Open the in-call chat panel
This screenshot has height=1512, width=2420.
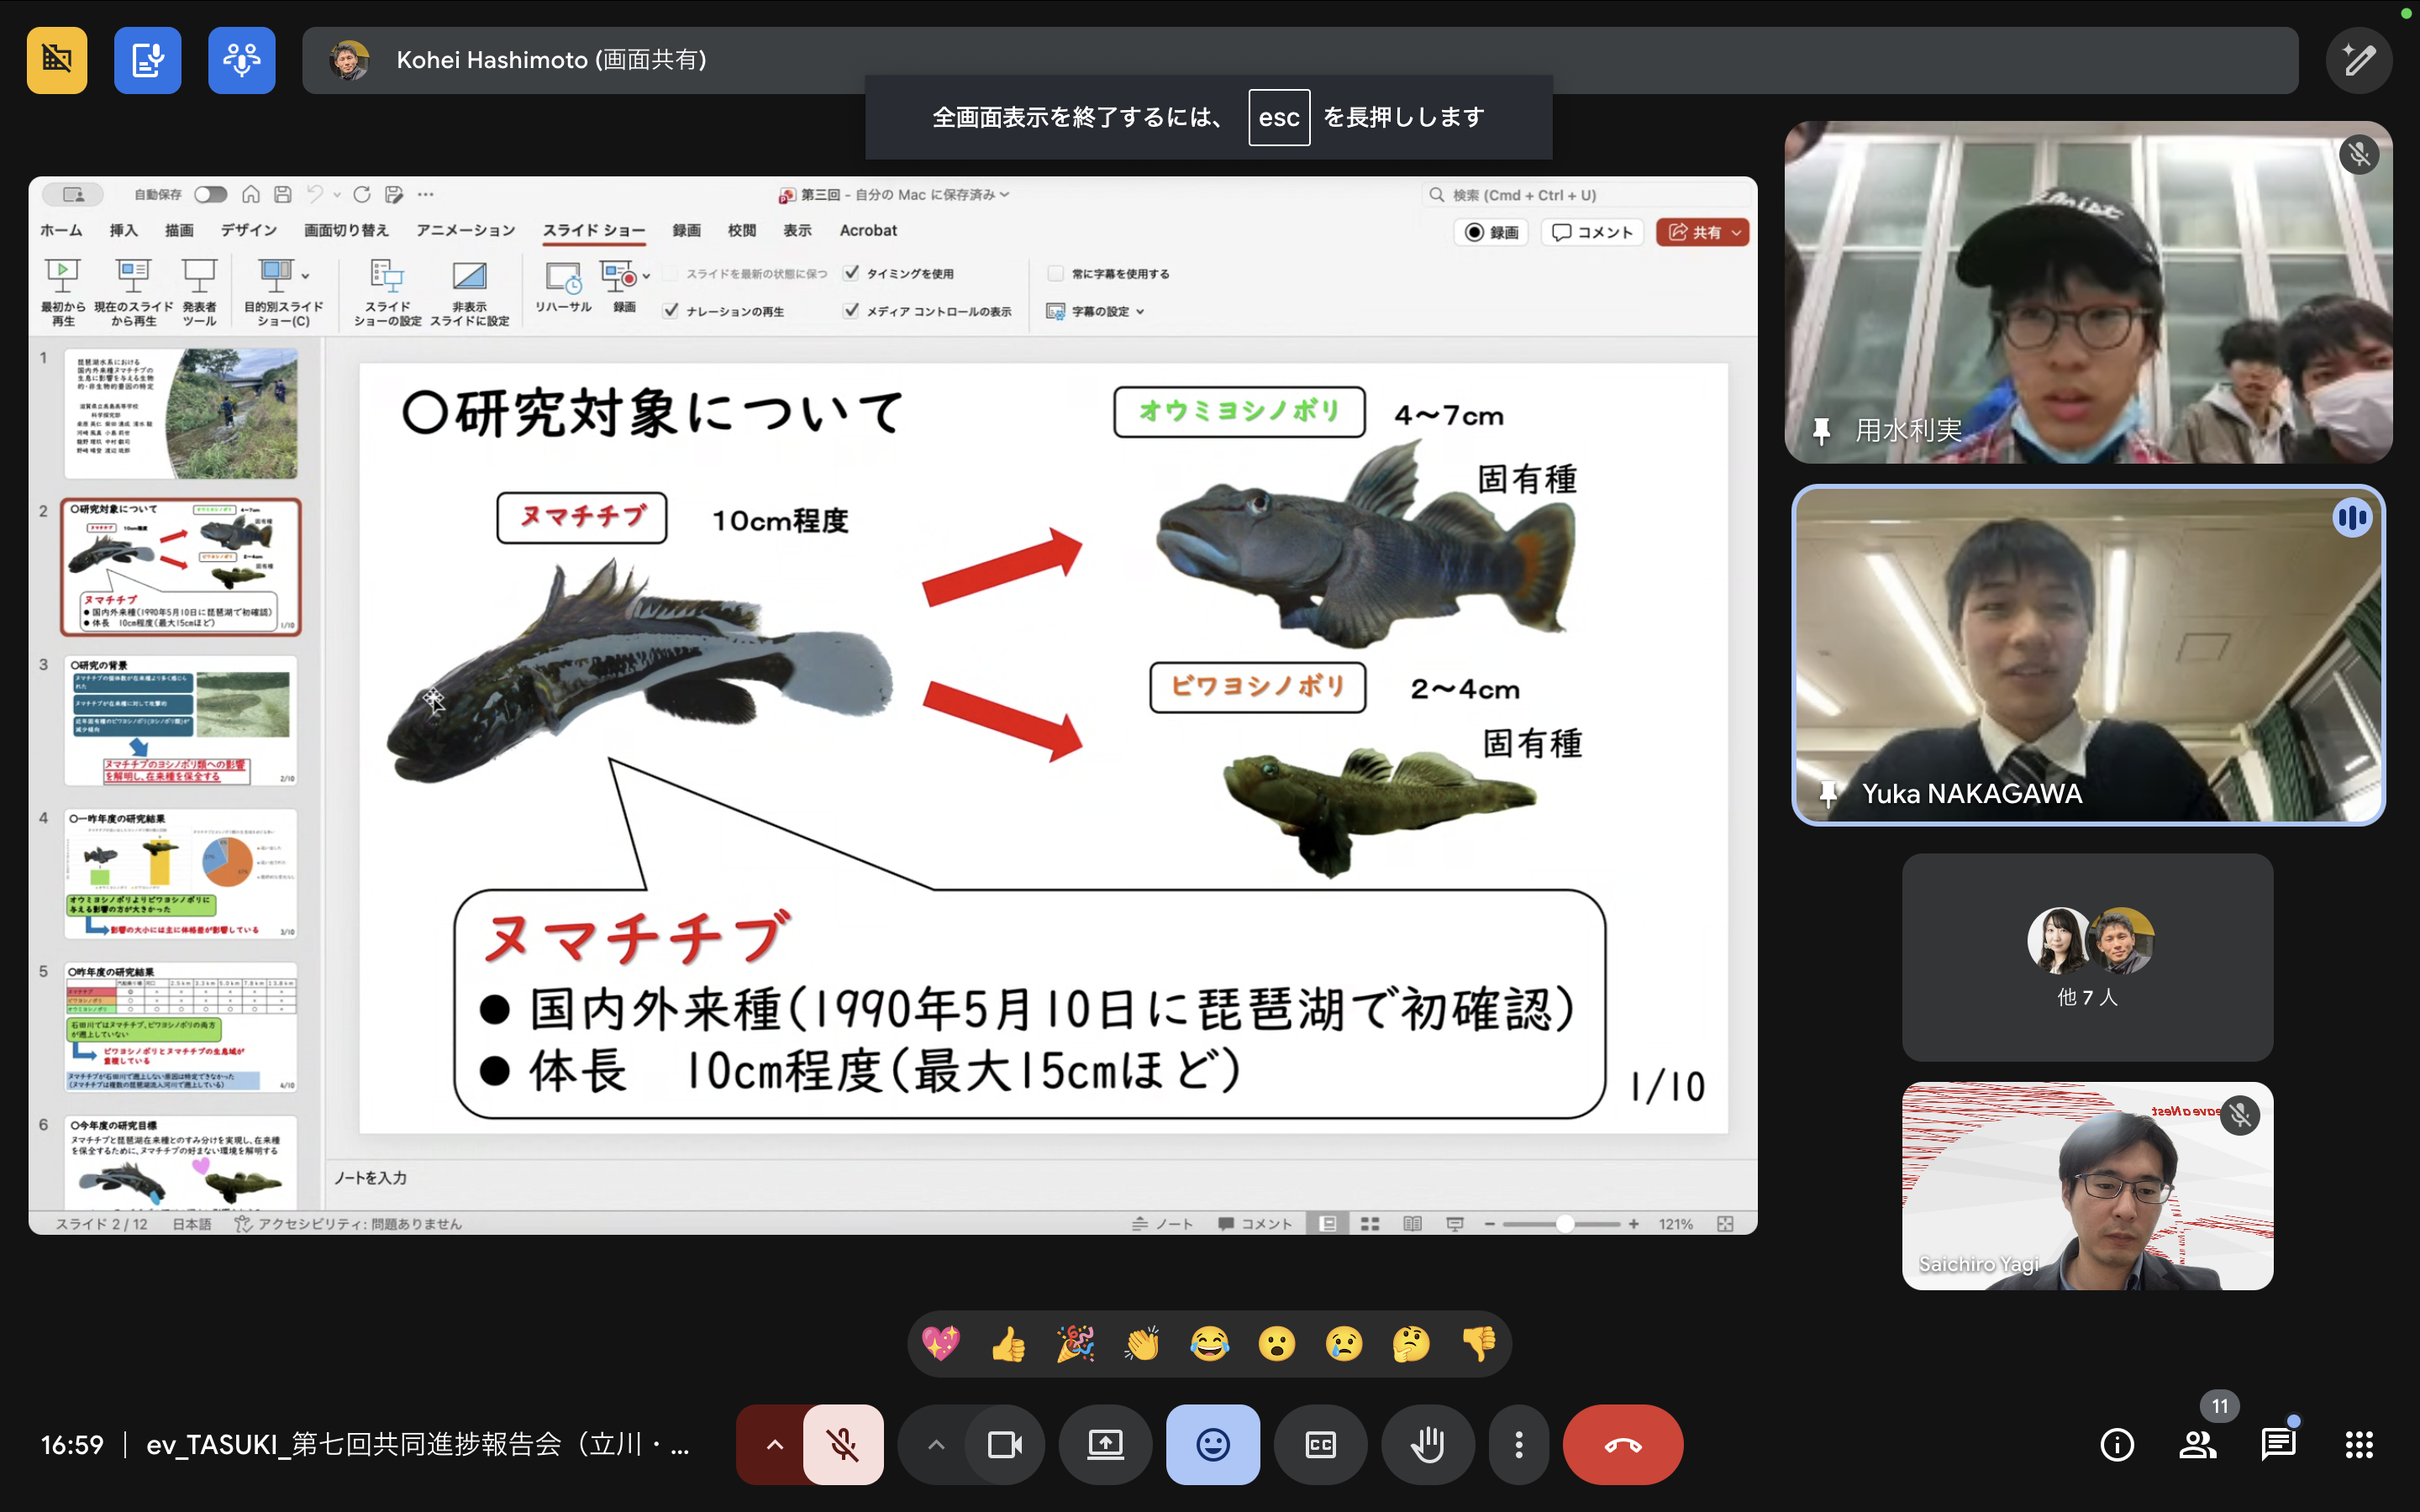2278,1444
